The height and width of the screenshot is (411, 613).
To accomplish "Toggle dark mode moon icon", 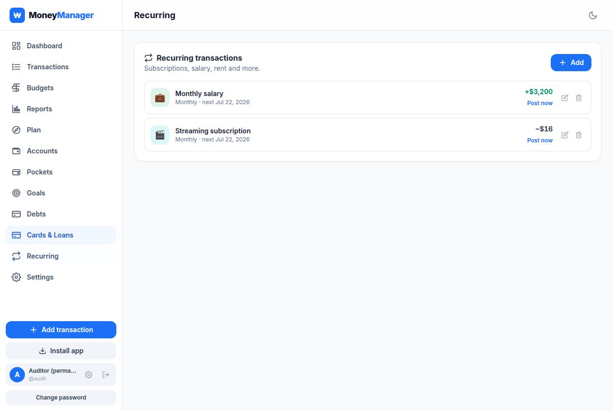I will 593,15.
